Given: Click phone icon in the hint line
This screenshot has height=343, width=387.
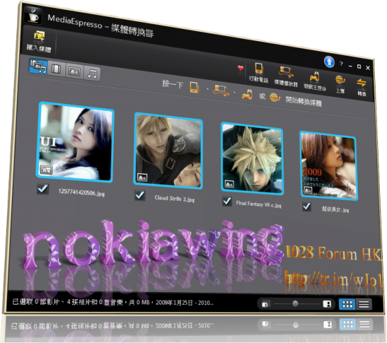Looking at the screenshot, I should [x=194, y=87].
